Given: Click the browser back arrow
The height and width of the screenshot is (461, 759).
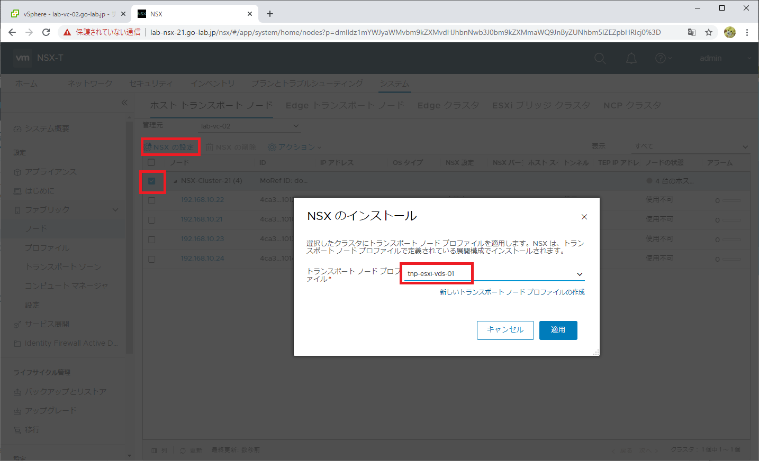Looking at the screenshot, I should click(12, 32).
